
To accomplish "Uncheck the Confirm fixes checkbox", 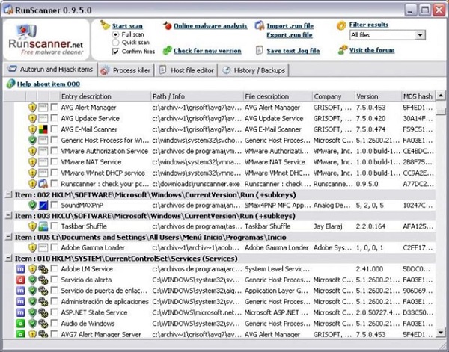I will pos(115,52).
